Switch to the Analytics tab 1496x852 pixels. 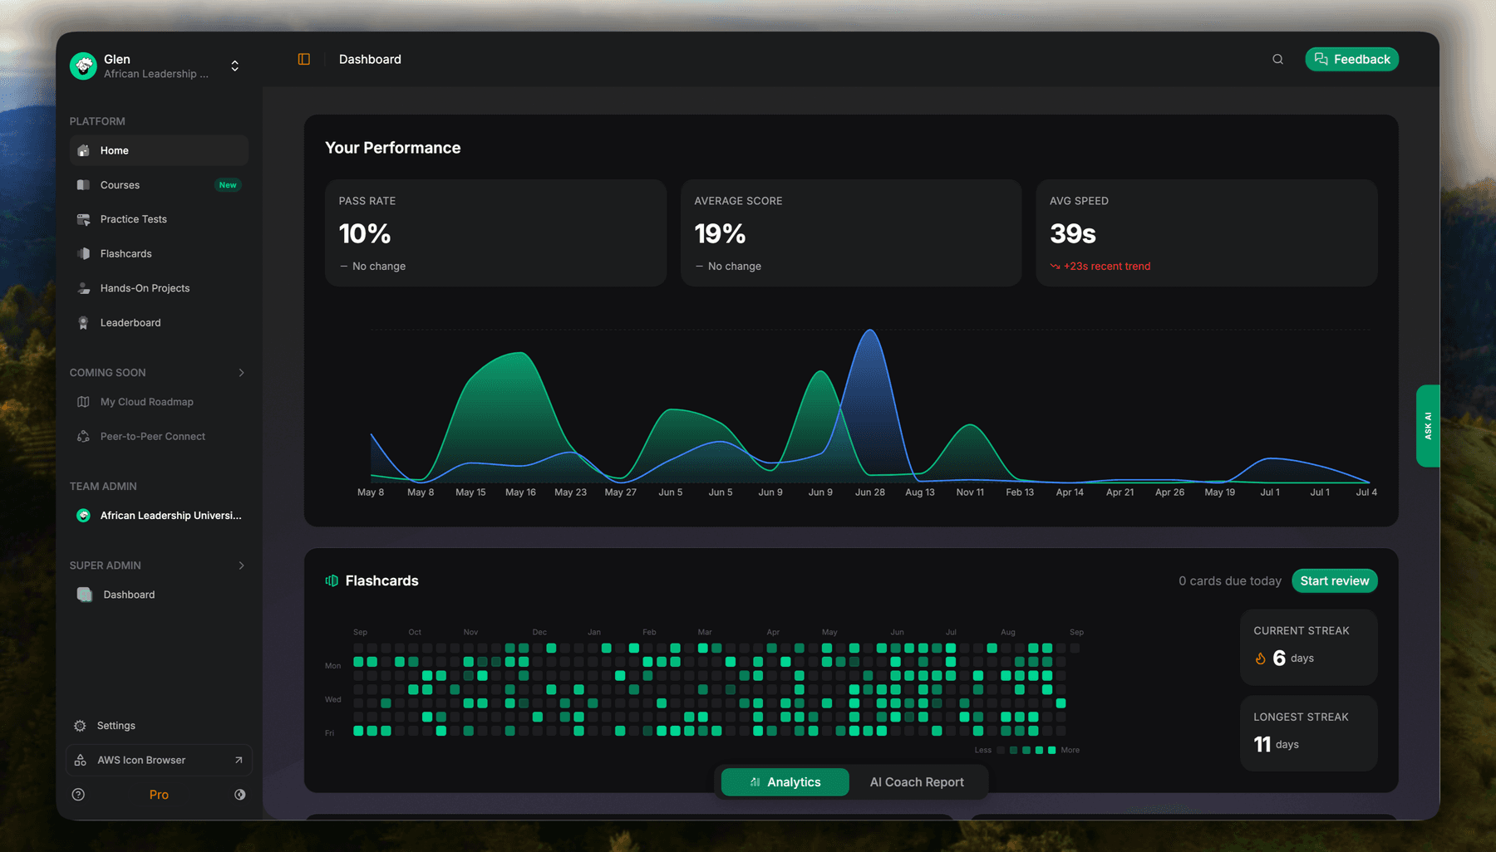tap(785, 782)
